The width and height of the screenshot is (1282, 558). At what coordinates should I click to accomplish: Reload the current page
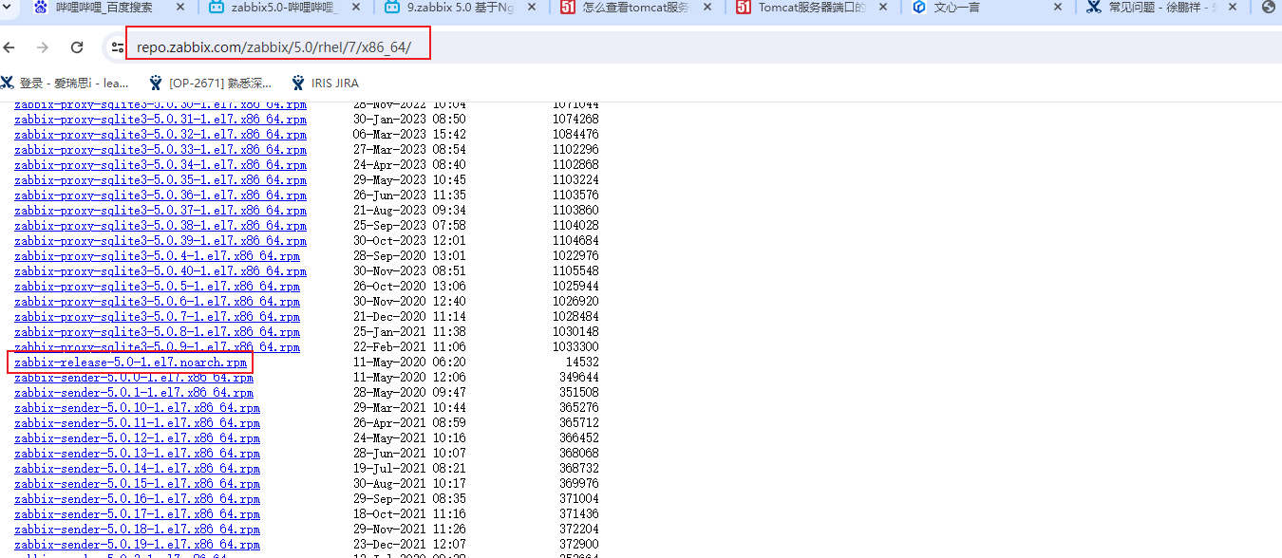pos(77,46)
